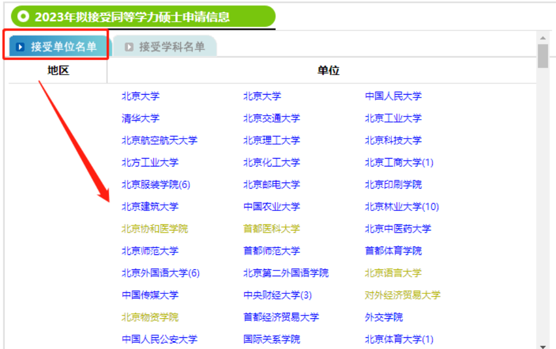Open the 对外经济贸易大学 link
This screenshot has width=556, height=349.
point(403,295)
